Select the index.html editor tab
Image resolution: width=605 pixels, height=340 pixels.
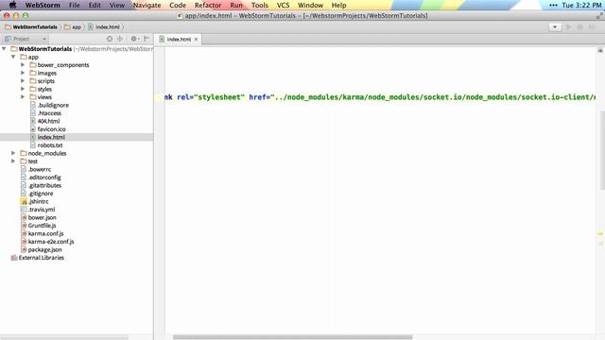pos(179,40)
